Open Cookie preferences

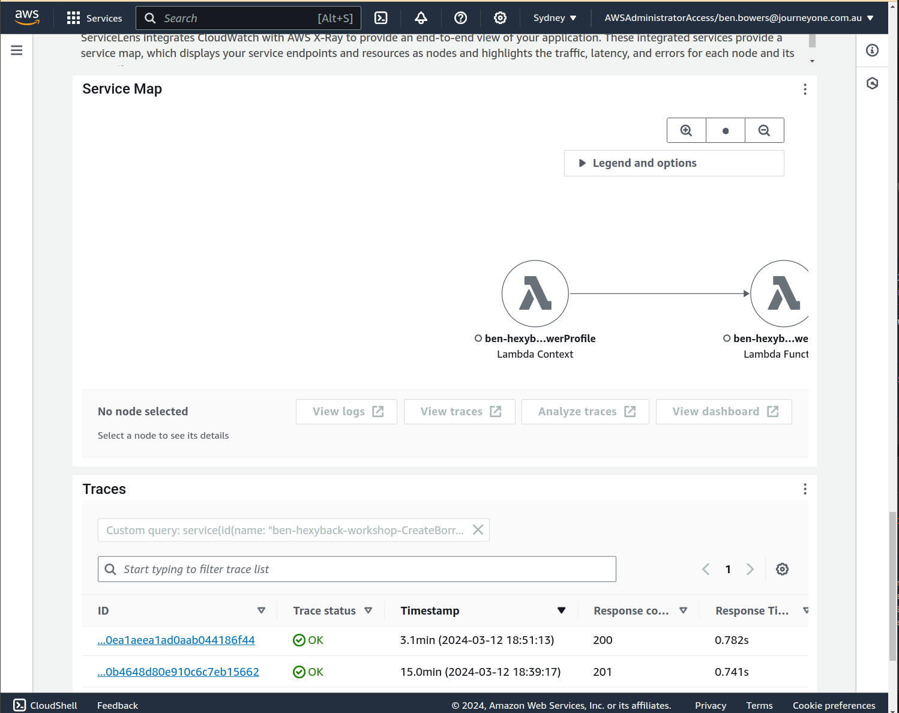tap(834, 705)
